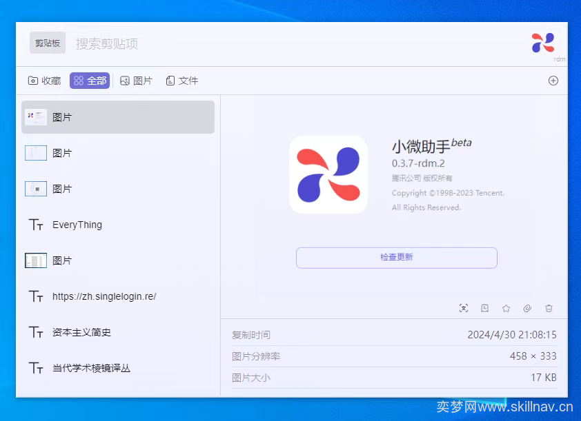Click the blue-outlined thumbnail above the icon thumbnail
This screenshot has width=581, height=421.
tap(36, 153)
